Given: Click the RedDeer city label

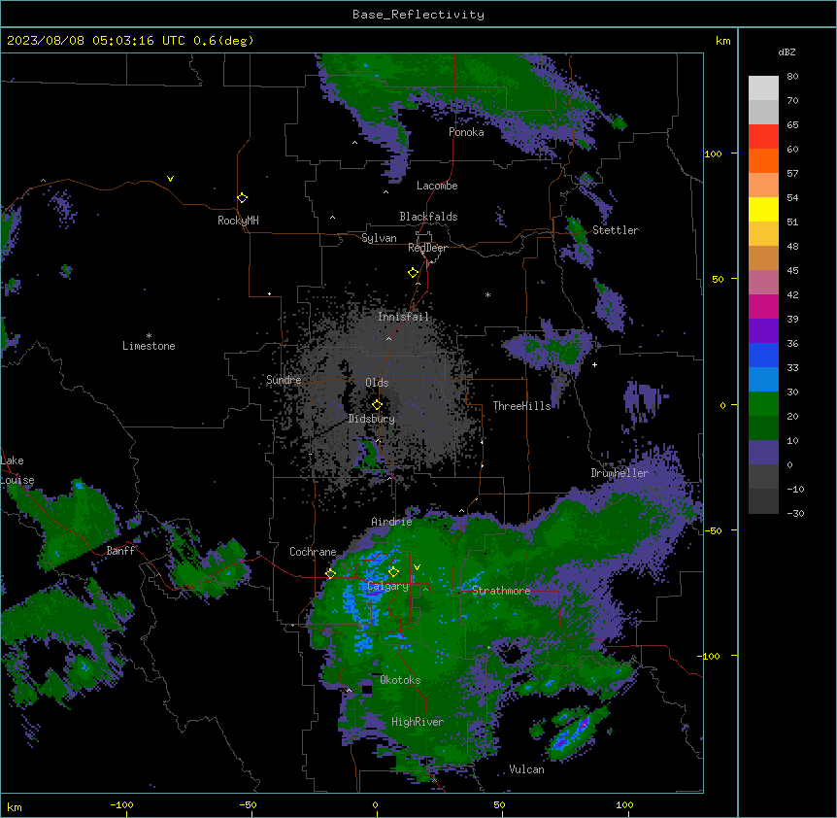Looking at the screenshot, I should (427, 248).
